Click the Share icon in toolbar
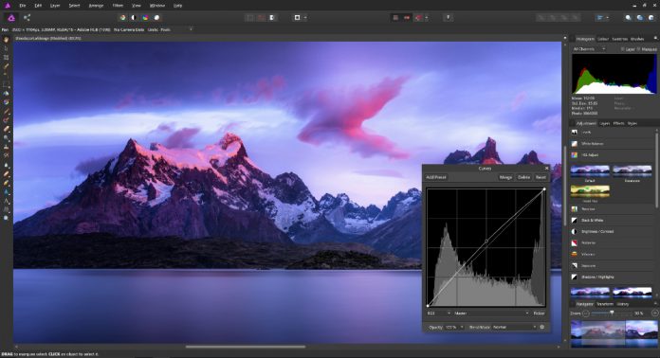 27,18
